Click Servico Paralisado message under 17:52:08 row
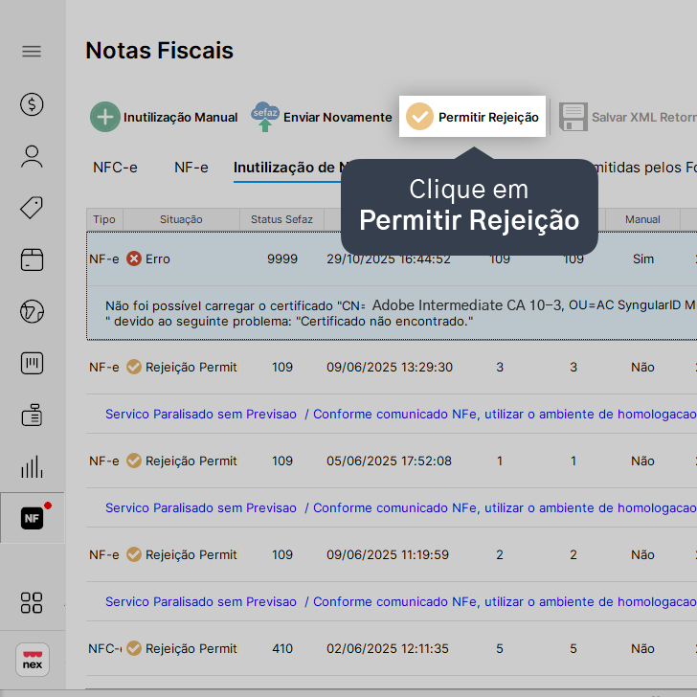The height and width of the screenshot is (697, 697). point(400,508)
